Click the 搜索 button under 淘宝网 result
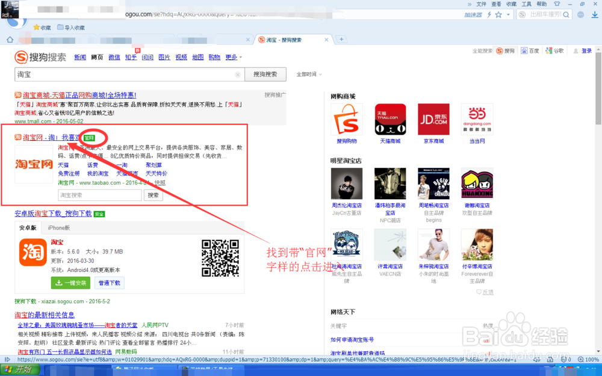 153,196
